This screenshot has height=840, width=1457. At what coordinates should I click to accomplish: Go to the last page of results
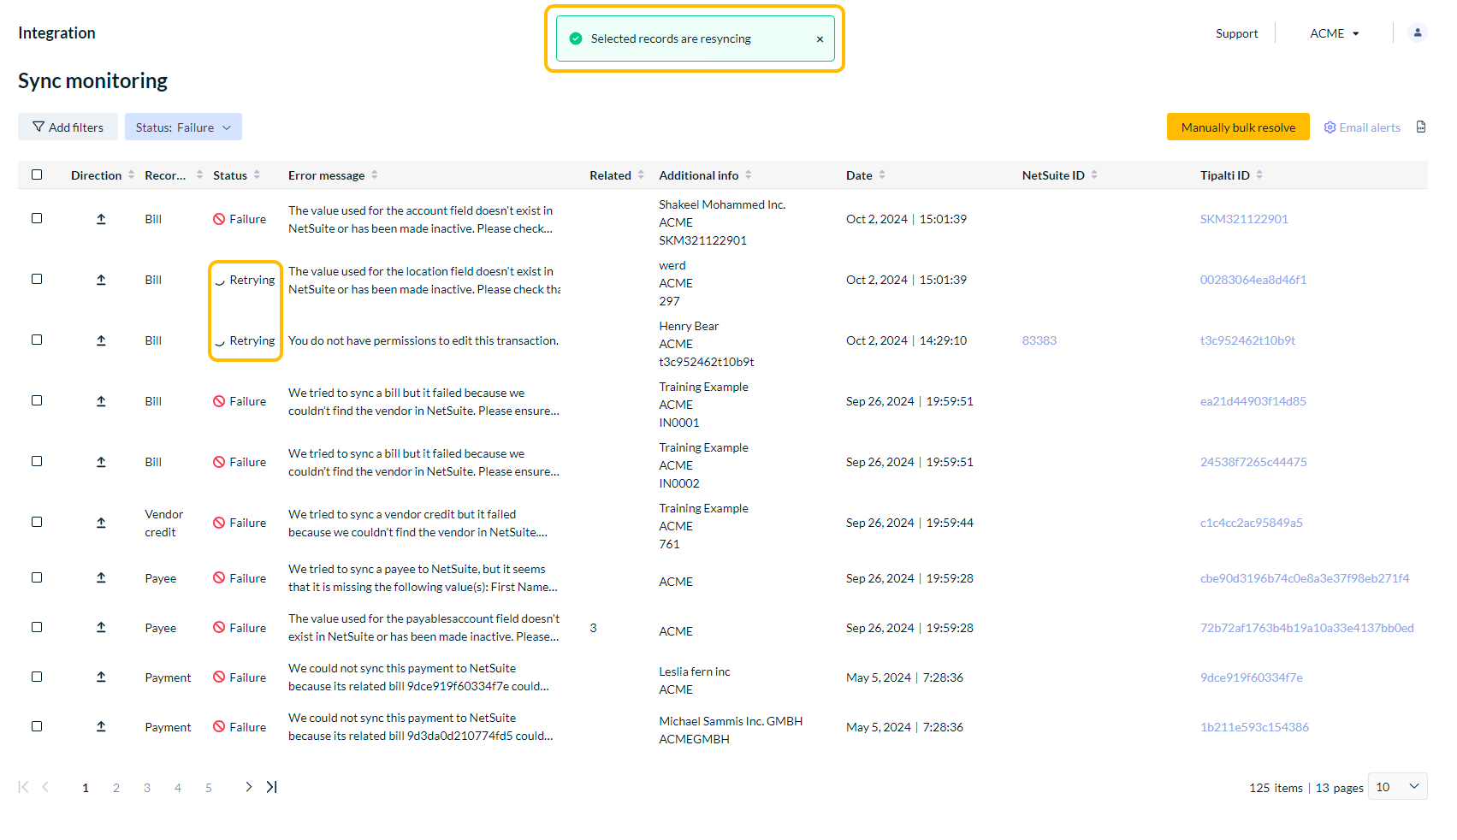click(272, 787)
